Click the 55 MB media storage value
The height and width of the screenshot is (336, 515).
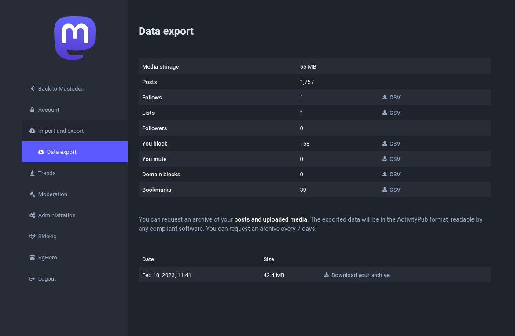(308, 66)
